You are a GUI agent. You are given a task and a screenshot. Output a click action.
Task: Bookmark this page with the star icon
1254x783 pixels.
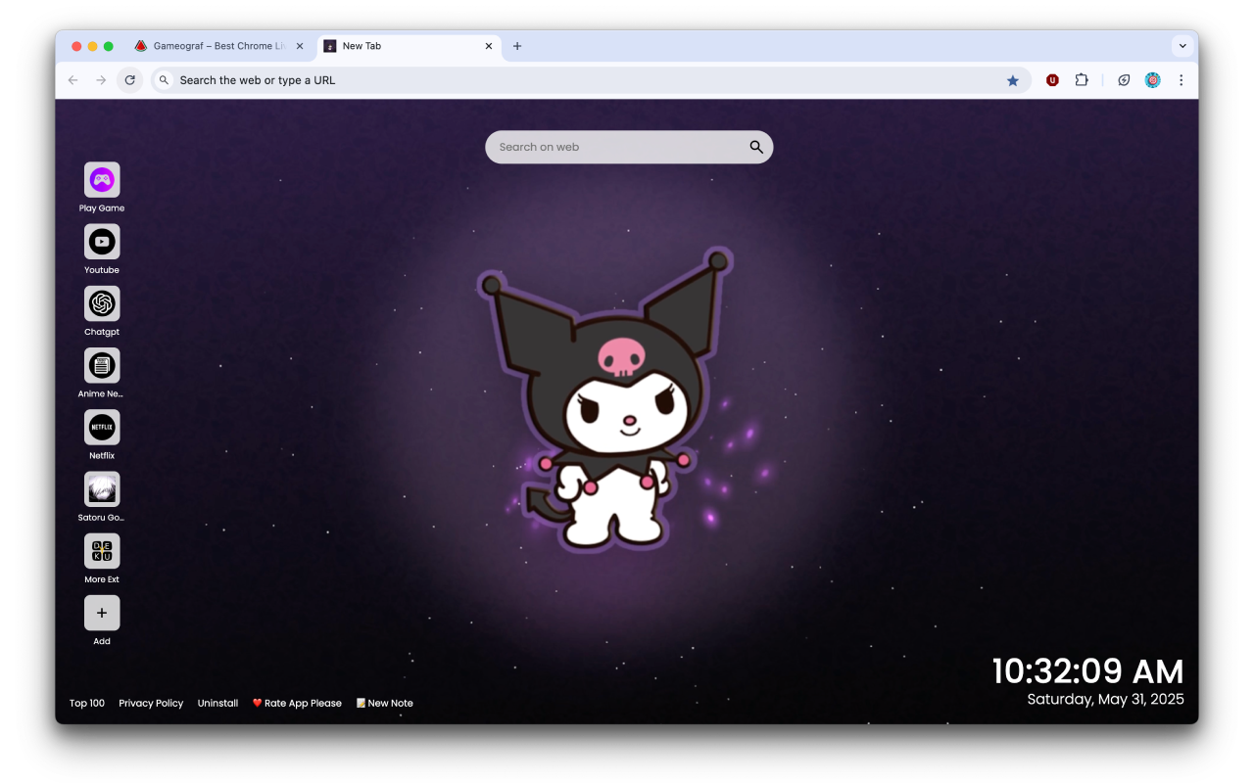1013,80
